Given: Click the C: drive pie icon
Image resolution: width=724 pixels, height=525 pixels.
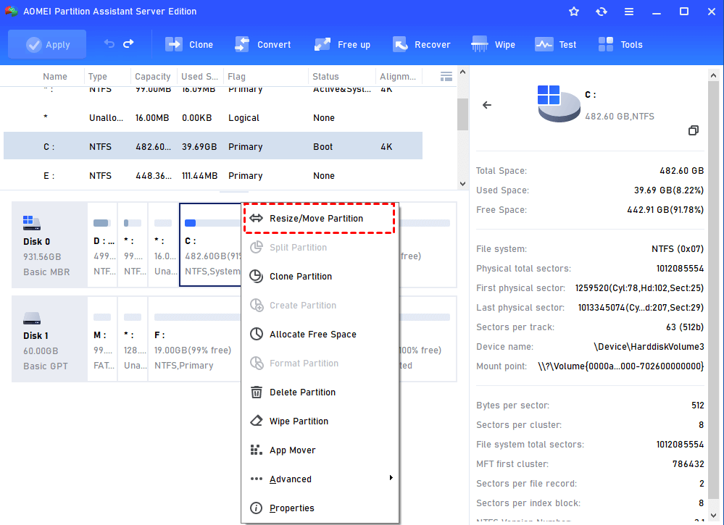Looking at the screenshot, I should (559, 104).
